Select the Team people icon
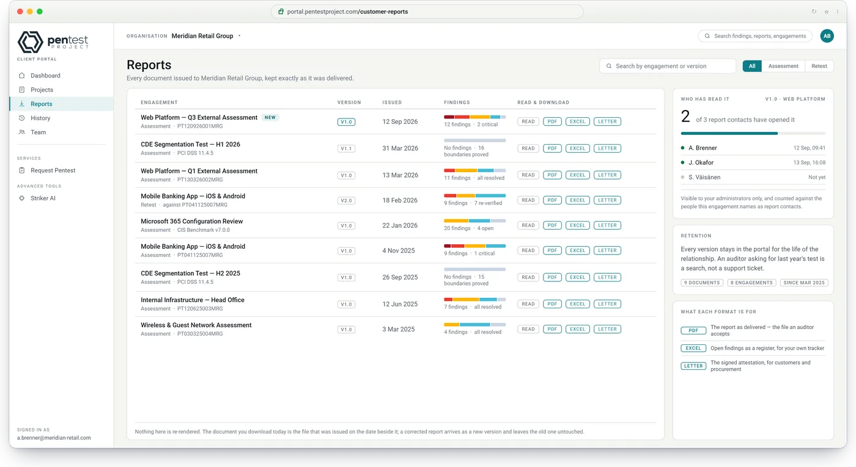Viewport: 856px width, 467px height. tap(22, 132)
